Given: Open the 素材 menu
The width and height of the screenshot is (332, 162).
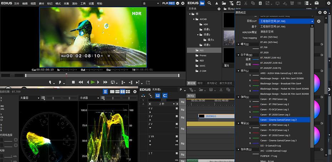Looking at the screenshot, I should tap(41, 4).
